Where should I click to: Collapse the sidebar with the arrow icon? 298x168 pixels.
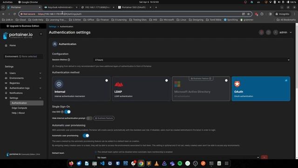point(41,34)
